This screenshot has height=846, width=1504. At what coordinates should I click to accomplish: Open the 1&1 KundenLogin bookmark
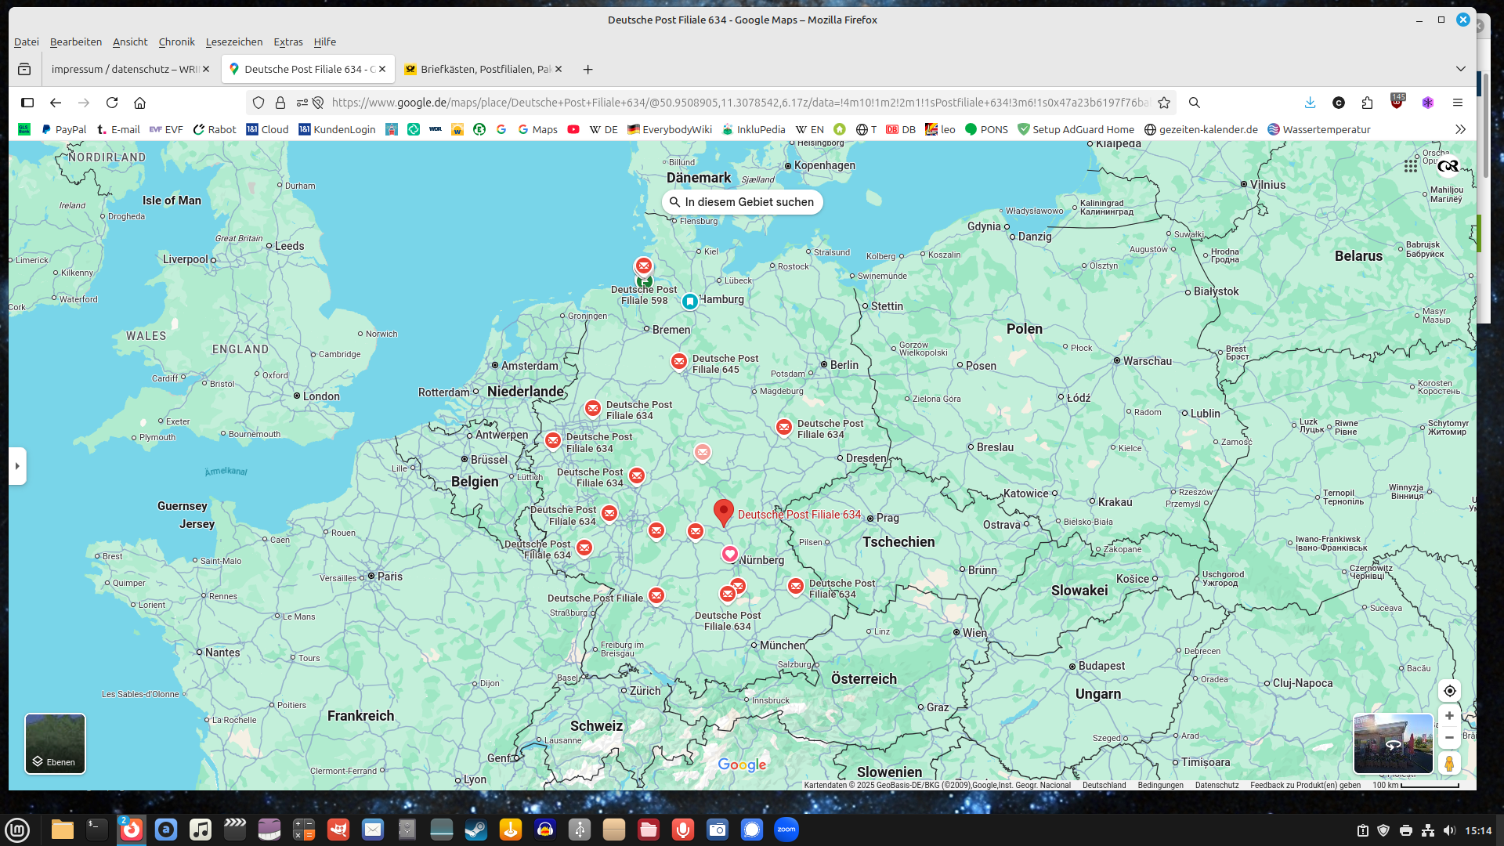337,129
